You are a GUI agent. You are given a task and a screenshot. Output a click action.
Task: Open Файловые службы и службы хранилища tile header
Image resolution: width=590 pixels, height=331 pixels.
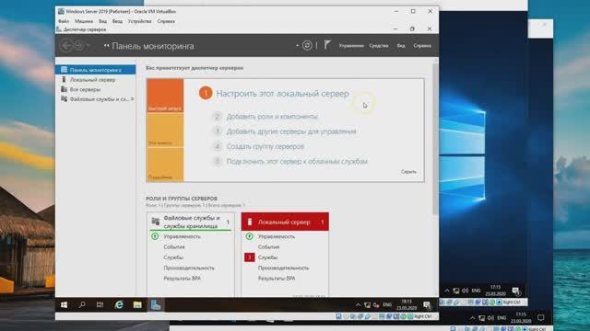(191, 222)
